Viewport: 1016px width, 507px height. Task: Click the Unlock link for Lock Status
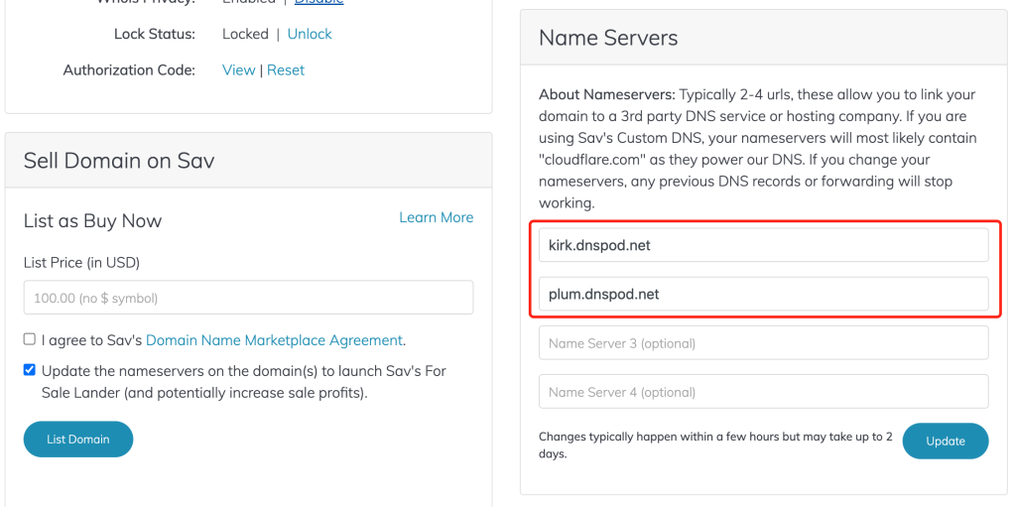(x=310, y=34)
